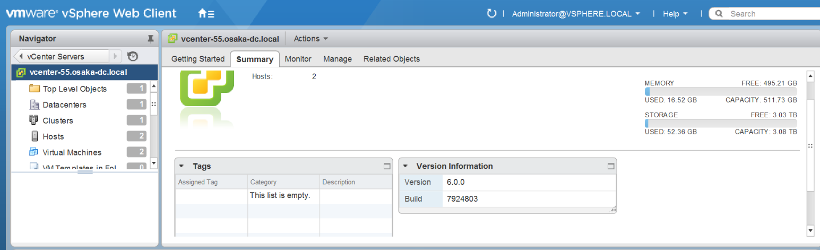Open the Actions dropdown menu
This screenshot has width=820, height=250.
310,39
